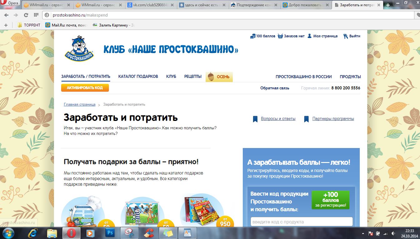Click the product code input field
This screenshot has height=239, width=420.
pyautogui.click(x=302, y=222)
